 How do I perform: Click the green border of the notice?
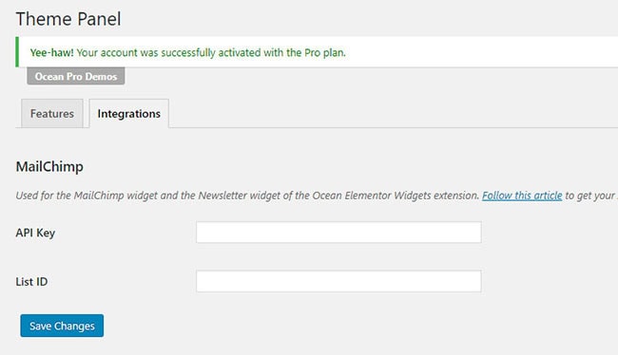[x=17, y=52]
